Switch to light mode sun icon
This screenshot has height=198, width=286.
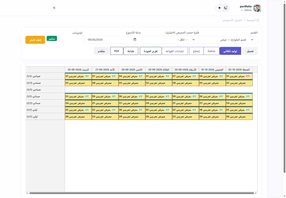(x=220, y=8)
